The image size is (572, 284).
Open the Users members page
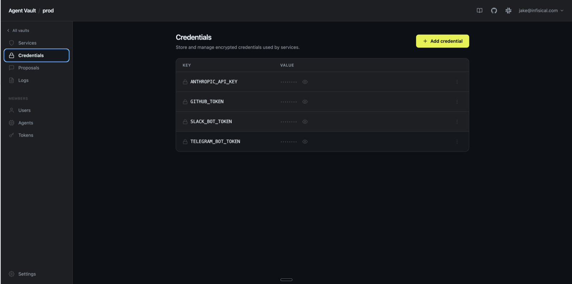coord(36,111)
